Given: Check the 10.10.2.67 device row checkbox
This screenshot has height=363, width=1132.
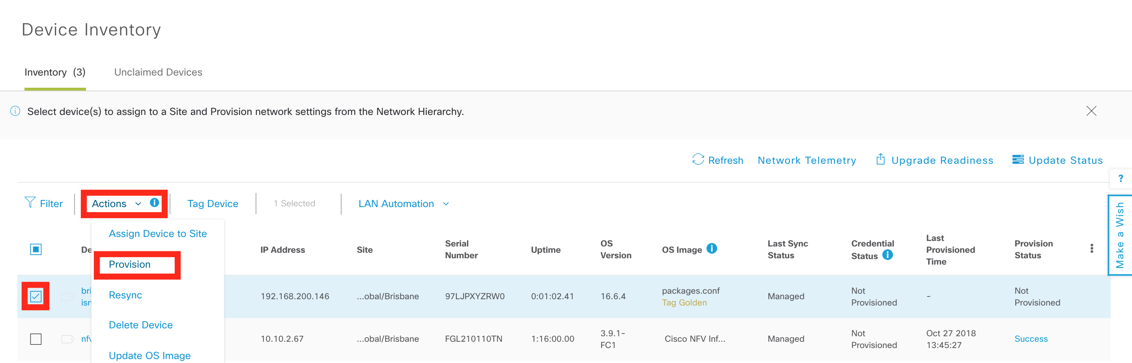Looking at the screenshot, I should click(x=36, y=339).
